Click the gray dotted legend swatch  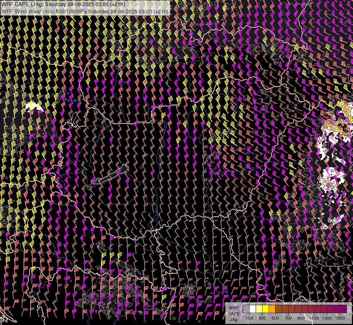coord(246,309)
